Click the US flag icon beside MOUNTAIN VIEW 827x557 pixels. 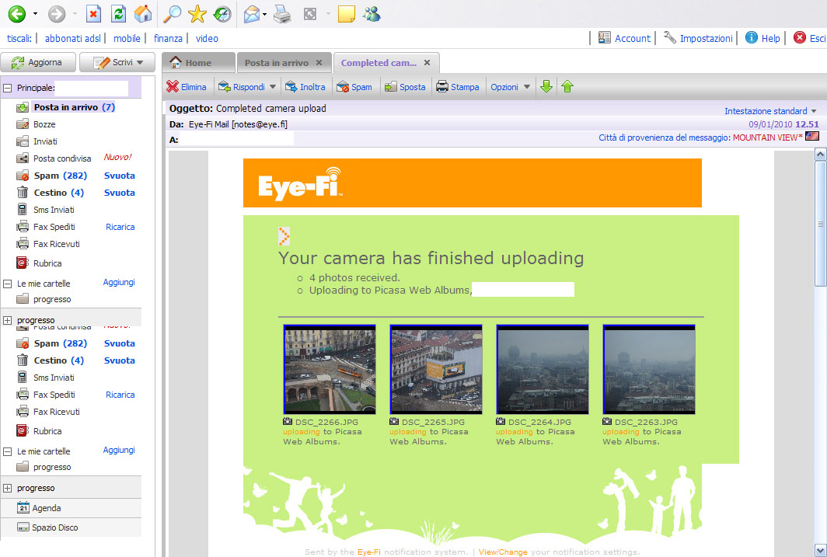(812, 137)
